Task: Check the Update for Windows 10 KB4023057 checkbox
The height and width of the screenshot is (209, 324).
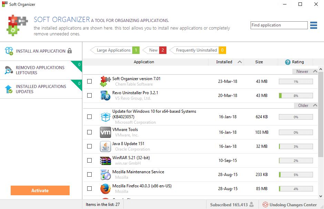Action: [90, 117]
